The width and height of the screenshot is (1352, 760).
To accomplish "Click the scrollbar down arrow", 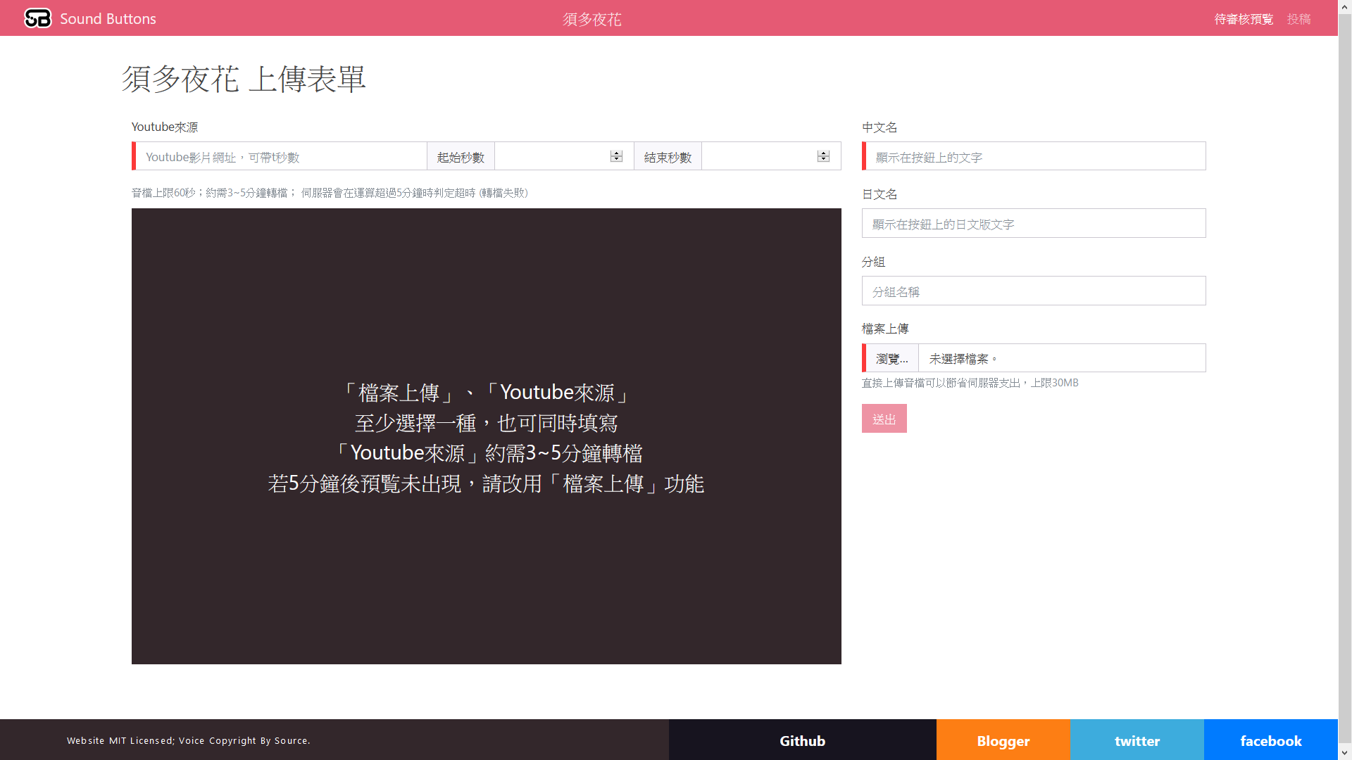I will click(x=1344, y=753).
